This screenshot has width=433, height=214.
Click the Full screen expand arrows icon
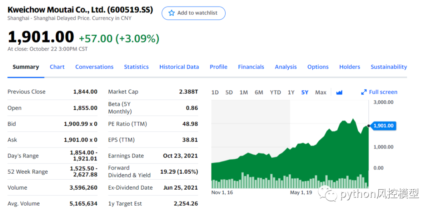click(364, 92)
